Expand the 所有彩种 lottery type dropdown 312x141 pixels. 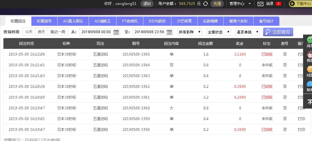click(x=190, y=32)
